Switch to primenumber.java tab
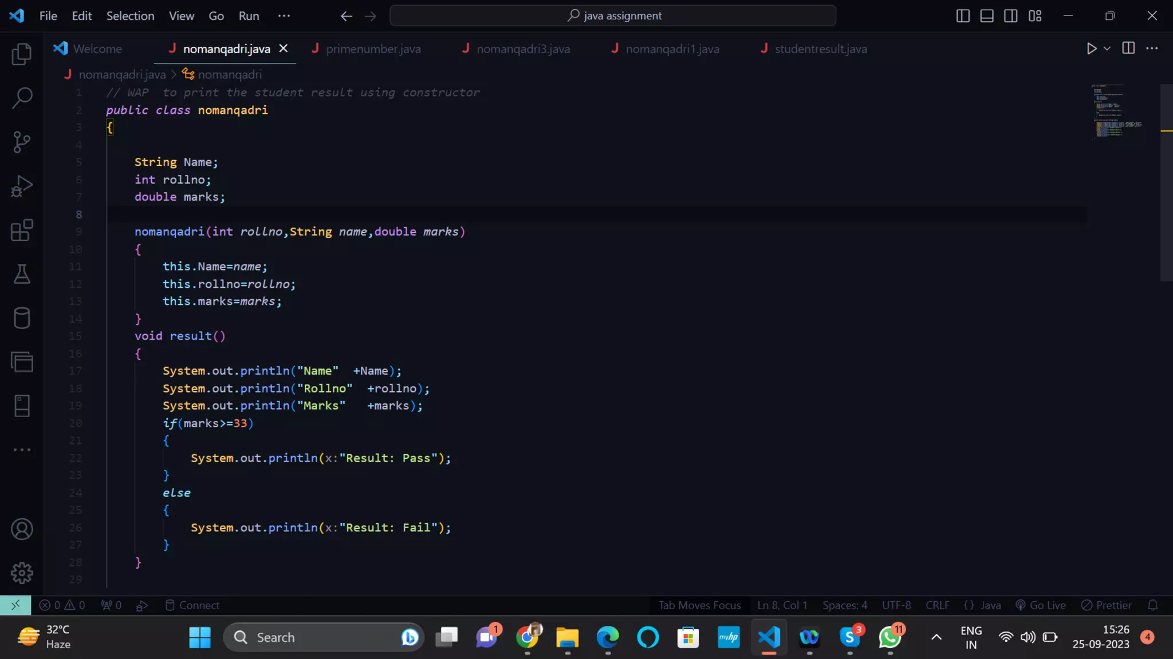1173x659 pixels. tap(373, 49)
